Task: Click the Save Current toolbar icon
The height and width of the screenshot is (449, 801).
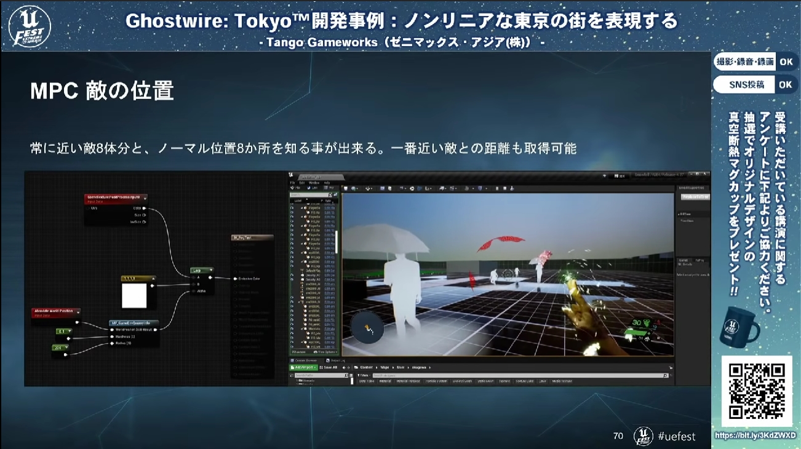Action: [x=346, y=188]
